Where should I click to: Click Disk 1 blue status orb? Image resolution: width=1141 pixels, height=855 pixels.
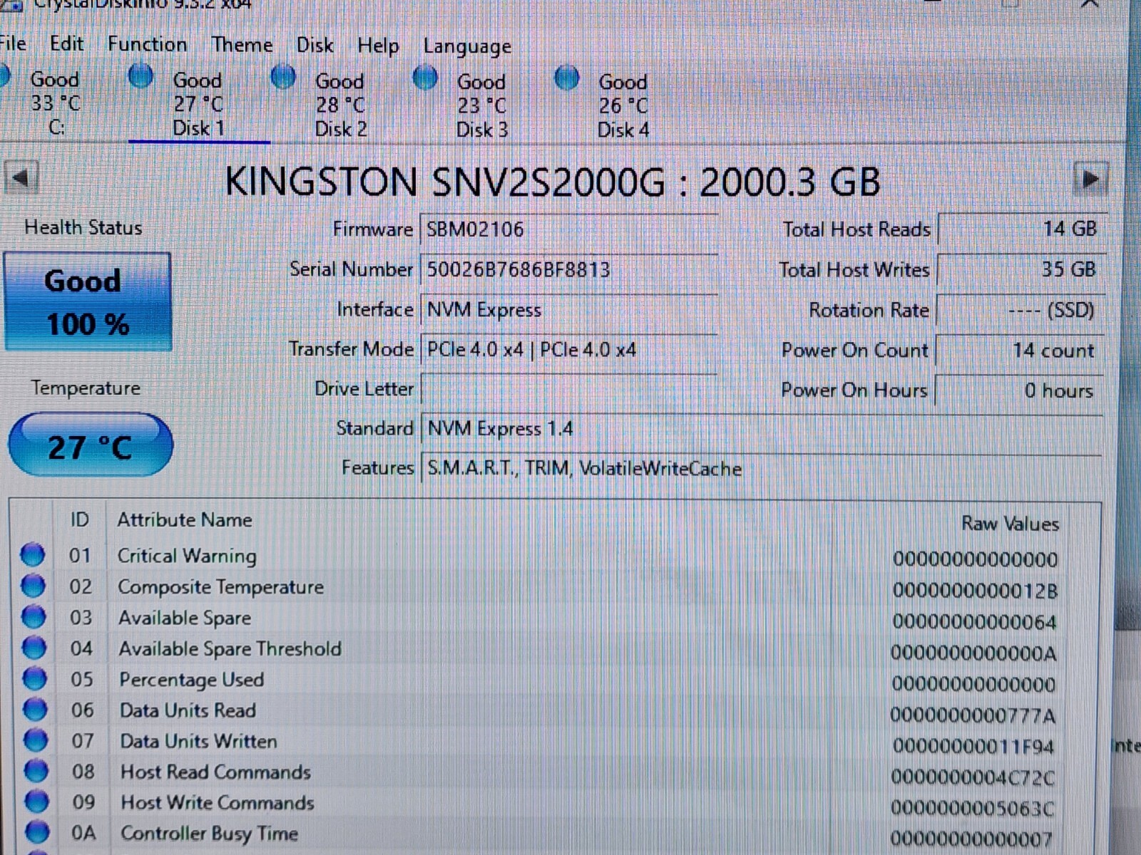tap(141, 76)
